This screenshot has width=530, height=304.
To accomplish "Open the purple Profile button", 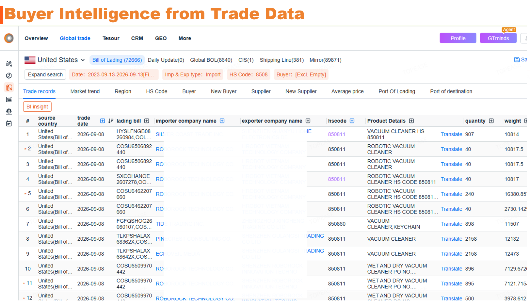I will 458,38.
